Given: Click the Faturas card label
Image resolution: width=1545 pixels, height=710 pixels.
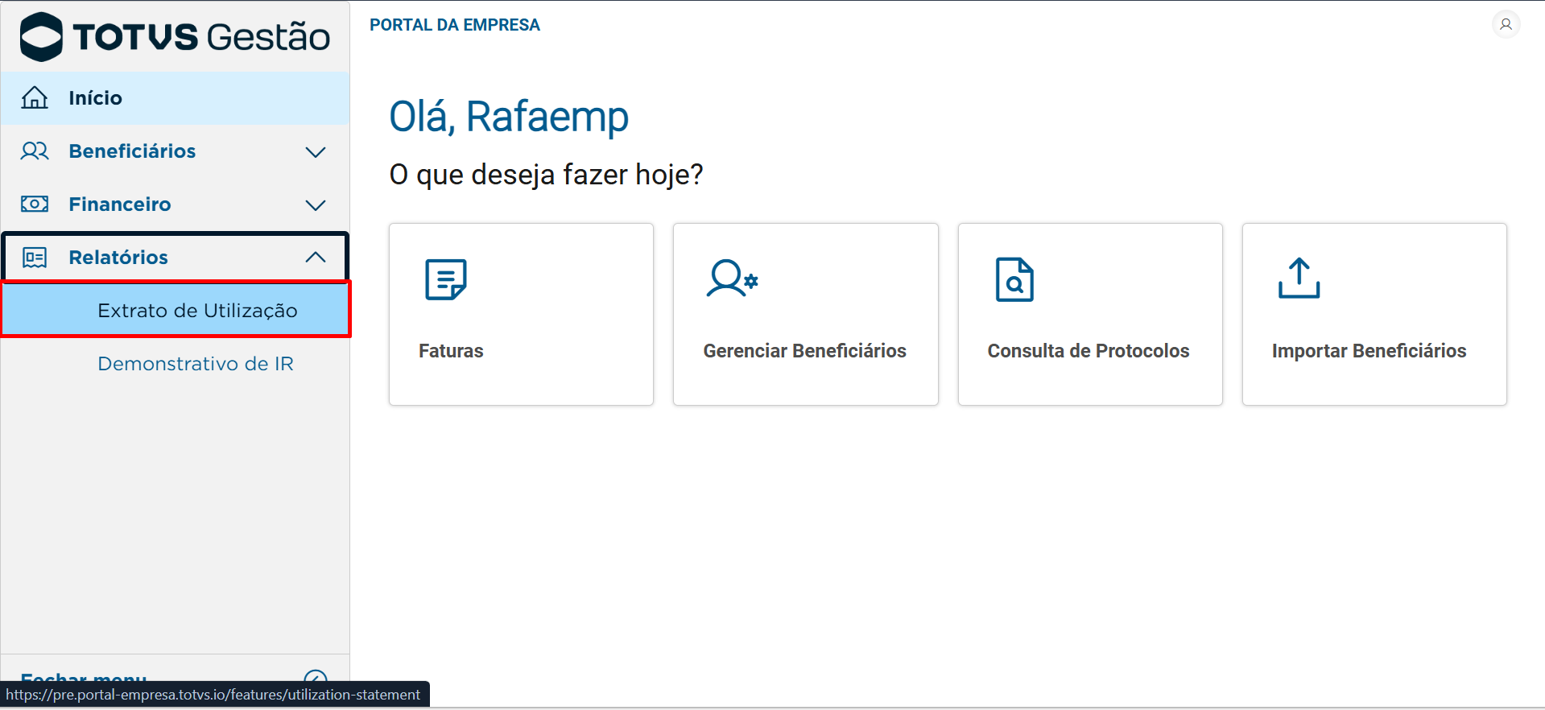Looking at the screenshot, I should pyautogui.click(x=451, y=351).
